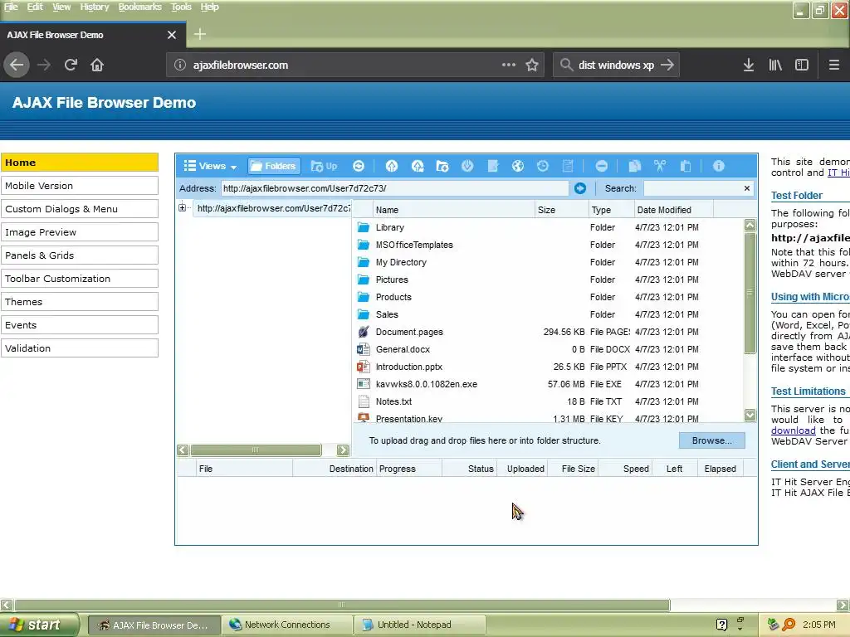850x637 pixels.
Task: Click the Edit document pencil icon
Action: (493, 166)
